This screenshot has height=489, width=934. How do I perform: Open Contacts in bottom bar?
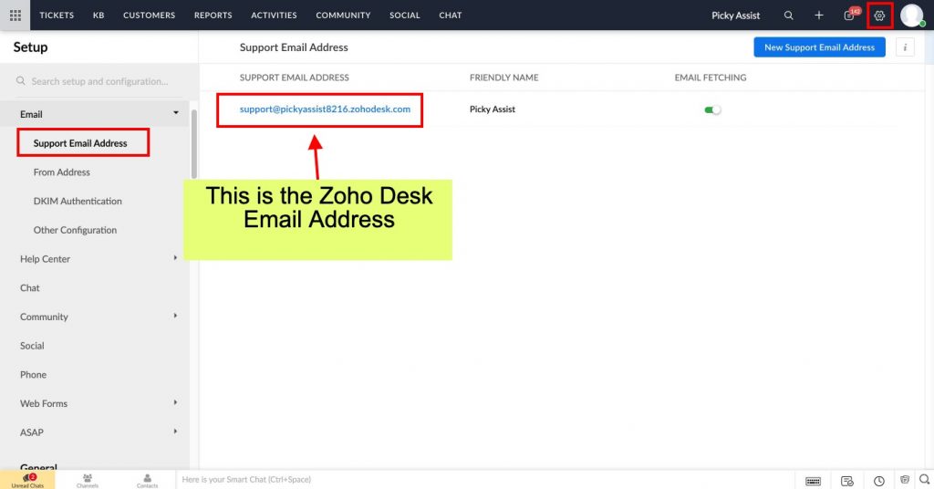[147, 480]
